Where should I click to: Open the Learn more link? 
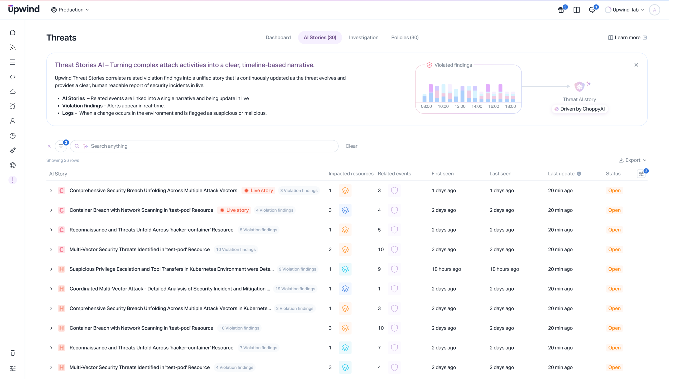pos(627,37)
